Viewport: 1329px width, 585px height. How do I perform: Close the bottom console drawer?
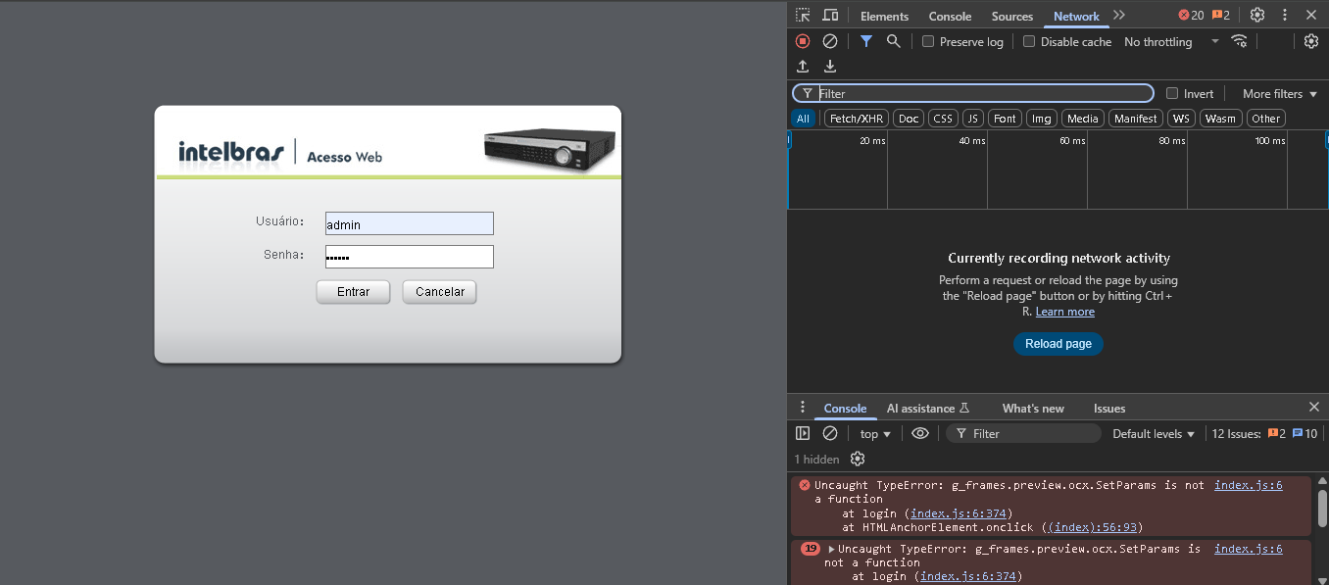[1314, 408]
